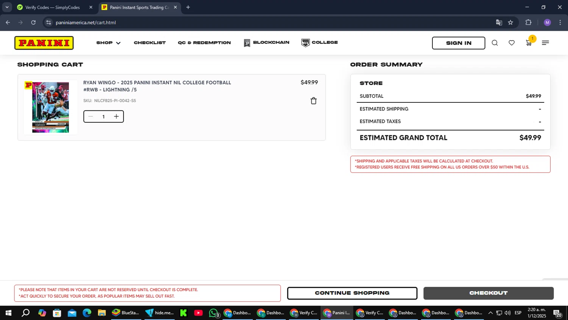The width and height of the screenshot is (568, 320).
Task: Click the address bar URL paniniamerica.net/cart.html
Action: [x=86, y=22]
